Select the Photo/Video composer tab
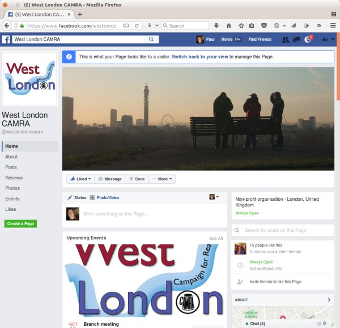Image resolution: width=340 pixels, height=328 pixels. [x=104, y=197]
